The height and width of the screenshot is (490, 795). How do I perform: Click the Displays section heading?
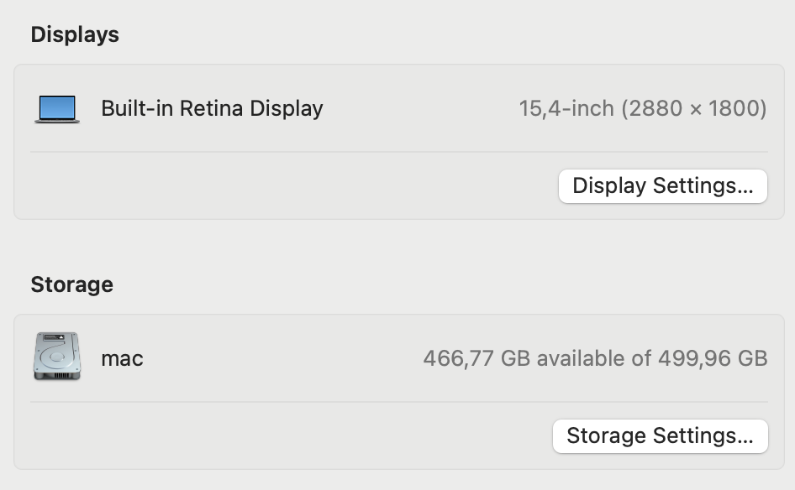pyautogui.click(x=75, y=34)
